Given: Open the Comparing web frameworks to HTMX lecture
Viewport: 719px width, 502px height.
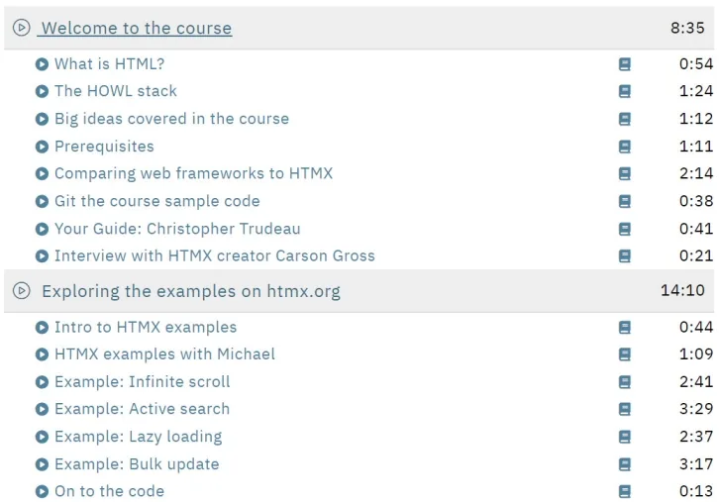Looking at the screenshot, I should coord(193,173).
